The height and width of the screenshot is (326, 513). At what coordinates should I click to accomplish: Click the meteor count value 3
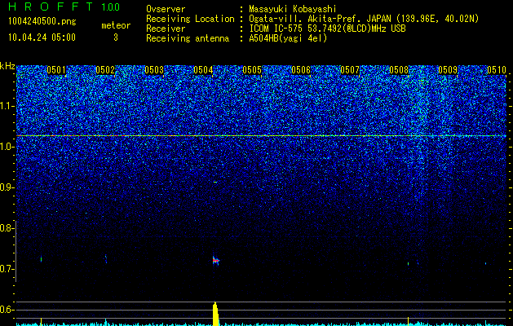click(x=116, y=37)
